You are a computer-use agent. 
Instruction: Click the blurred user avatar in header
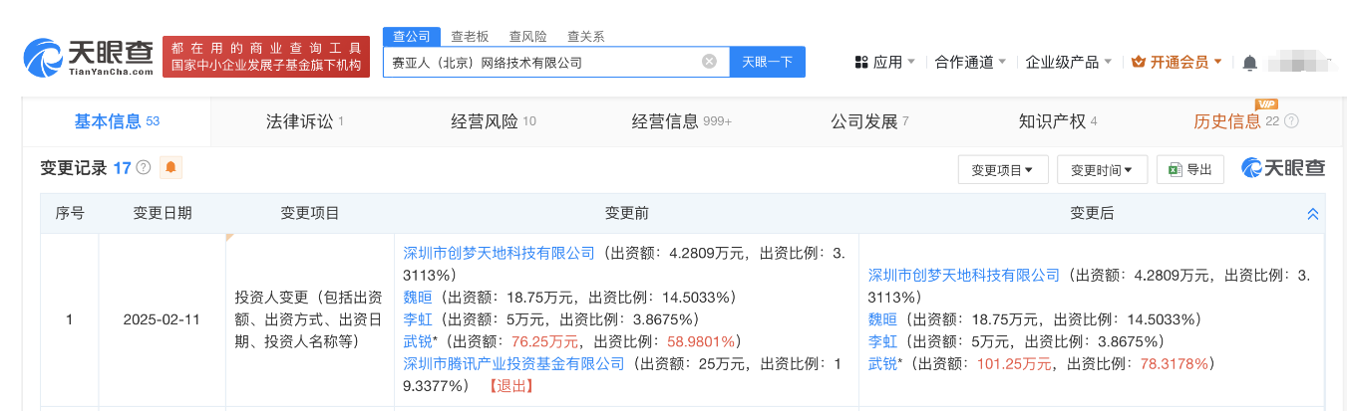pos(1299,63)
